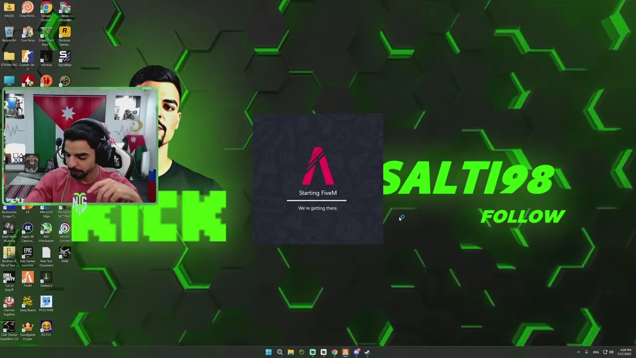The image size is (636, 358).
Task: Launch Chained Together desktop shortcut
Action: (9, 306)
